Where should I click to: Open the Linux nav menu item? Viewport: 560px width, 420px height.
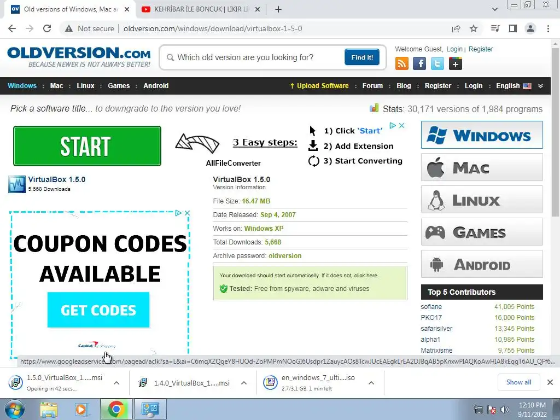tap(85, 86)
